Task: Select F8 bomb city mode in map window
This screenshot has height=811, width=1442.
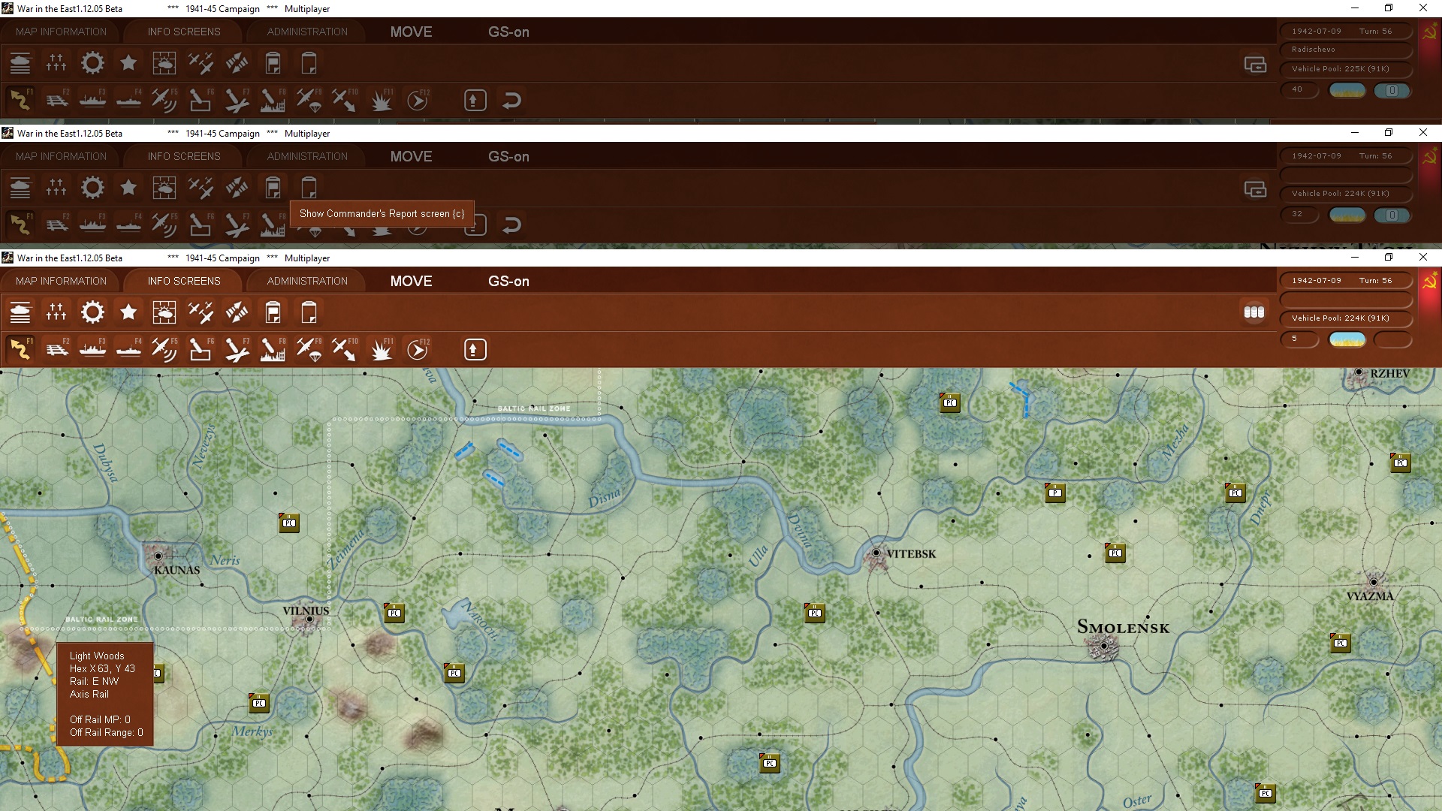Action: tap(273, 349)
